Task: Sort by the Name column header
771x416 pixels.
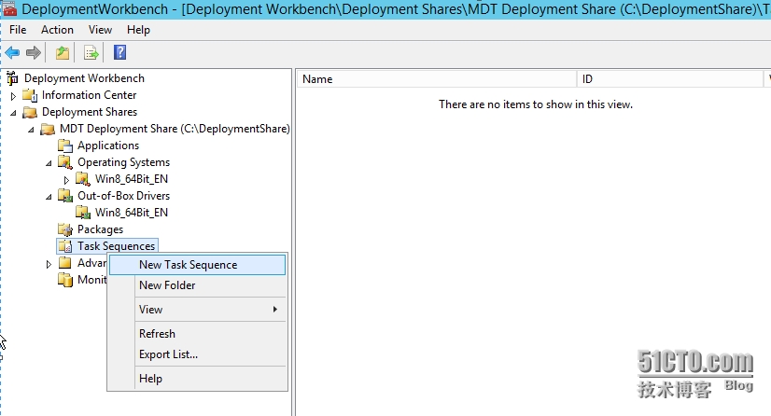Action: point(437,79)
